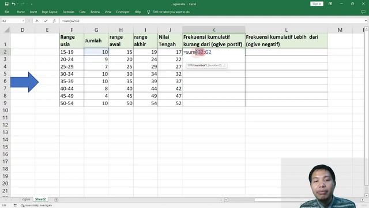Open the View ribbon tab

pos(108,12)
